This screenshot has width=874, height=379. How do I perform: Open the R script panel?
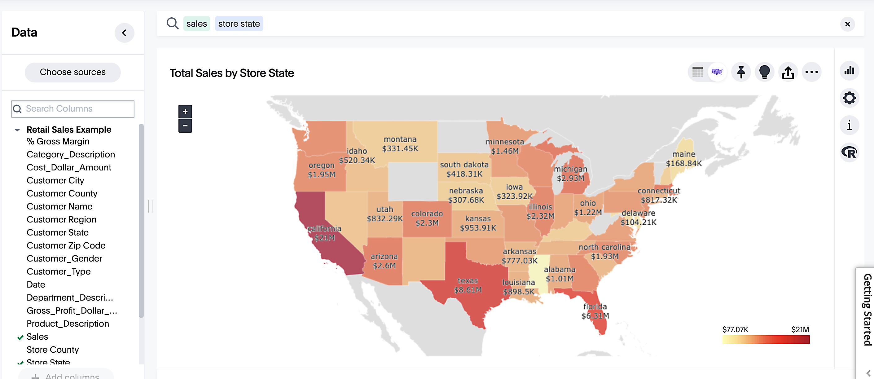849,152
